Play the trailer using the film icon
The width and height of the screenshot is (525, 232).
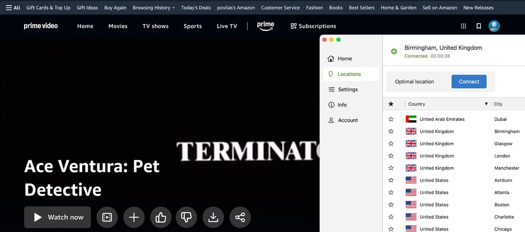click(x=107, y=217)
